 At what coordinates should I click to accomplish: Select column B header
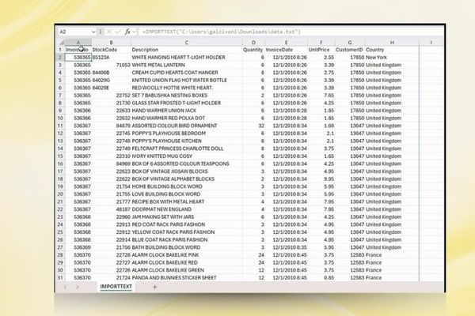click(111, 43)
